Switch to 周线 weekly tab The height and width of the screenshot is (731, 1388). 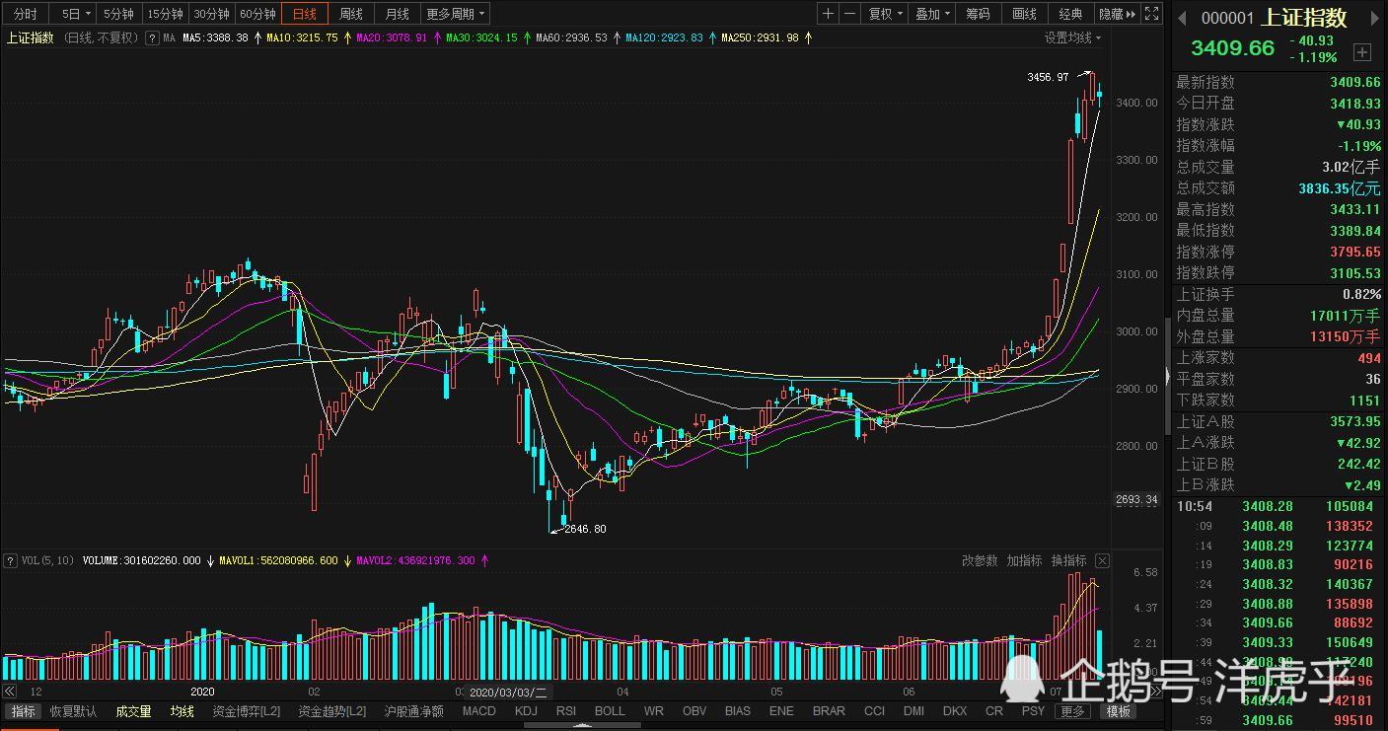pos(351,14)
